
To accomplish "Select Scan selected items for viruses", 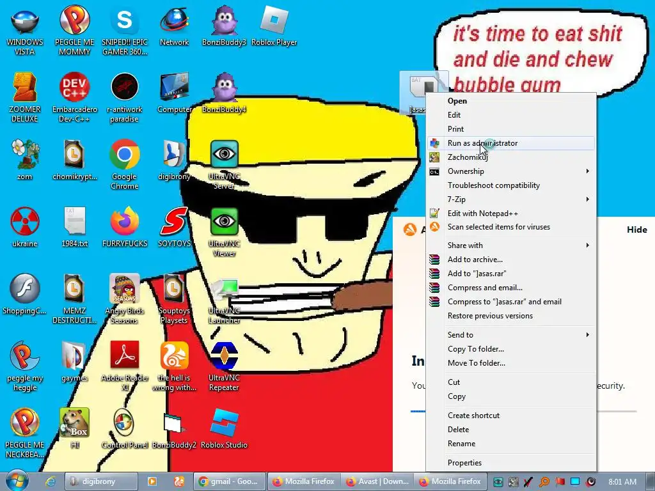I will pyautogui.click(x=511, y=227).
